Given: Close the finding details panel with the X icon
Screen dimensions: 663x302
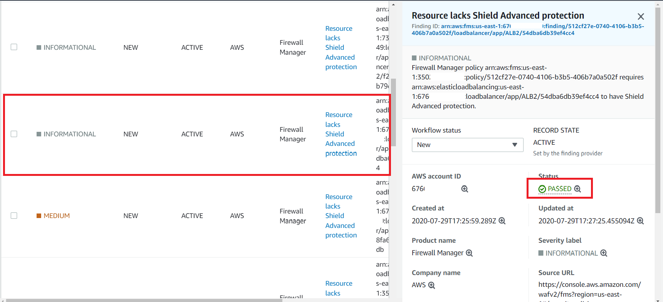Looking at the screenshot, I should (641, 16).
